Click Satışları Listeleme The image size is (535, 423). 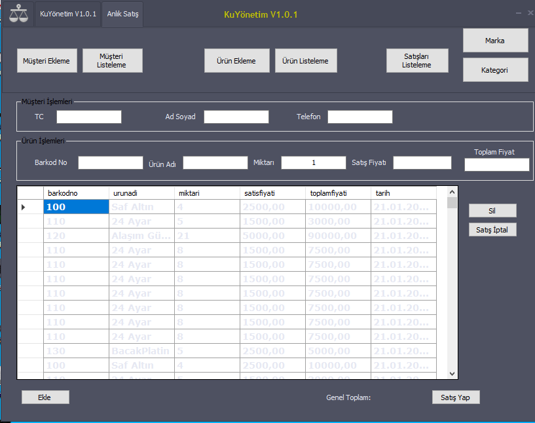(416, 60)
